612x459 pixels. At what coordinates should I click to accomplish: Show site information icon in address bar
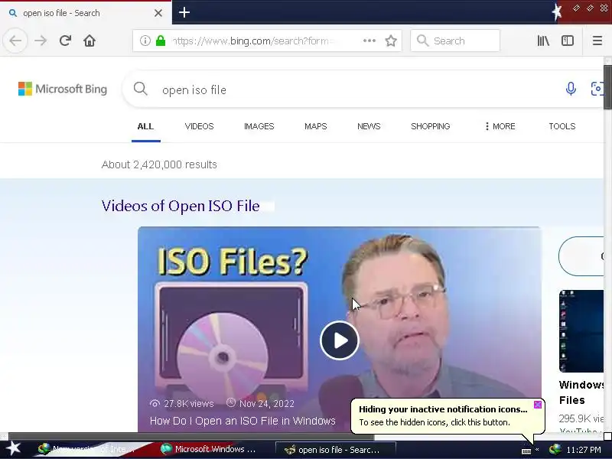[145, 41]
